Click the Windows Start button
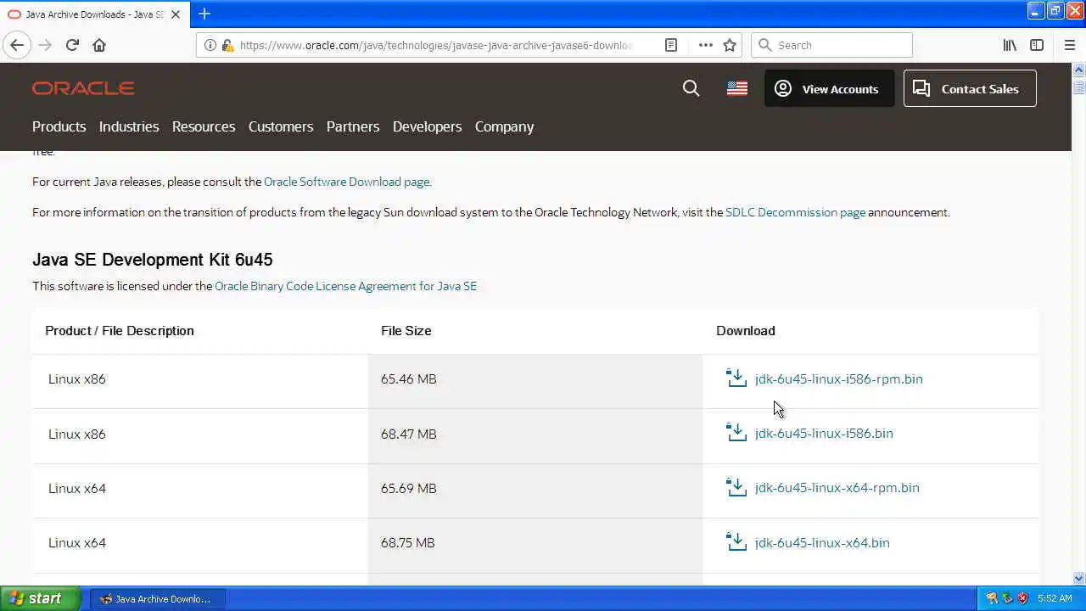1086x611 pixels. (x=40, y=598)
